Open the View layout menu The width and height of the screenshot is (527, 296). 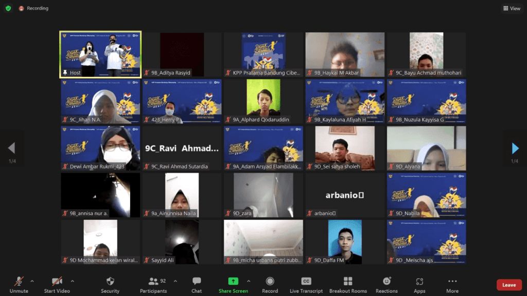[512, 8]
